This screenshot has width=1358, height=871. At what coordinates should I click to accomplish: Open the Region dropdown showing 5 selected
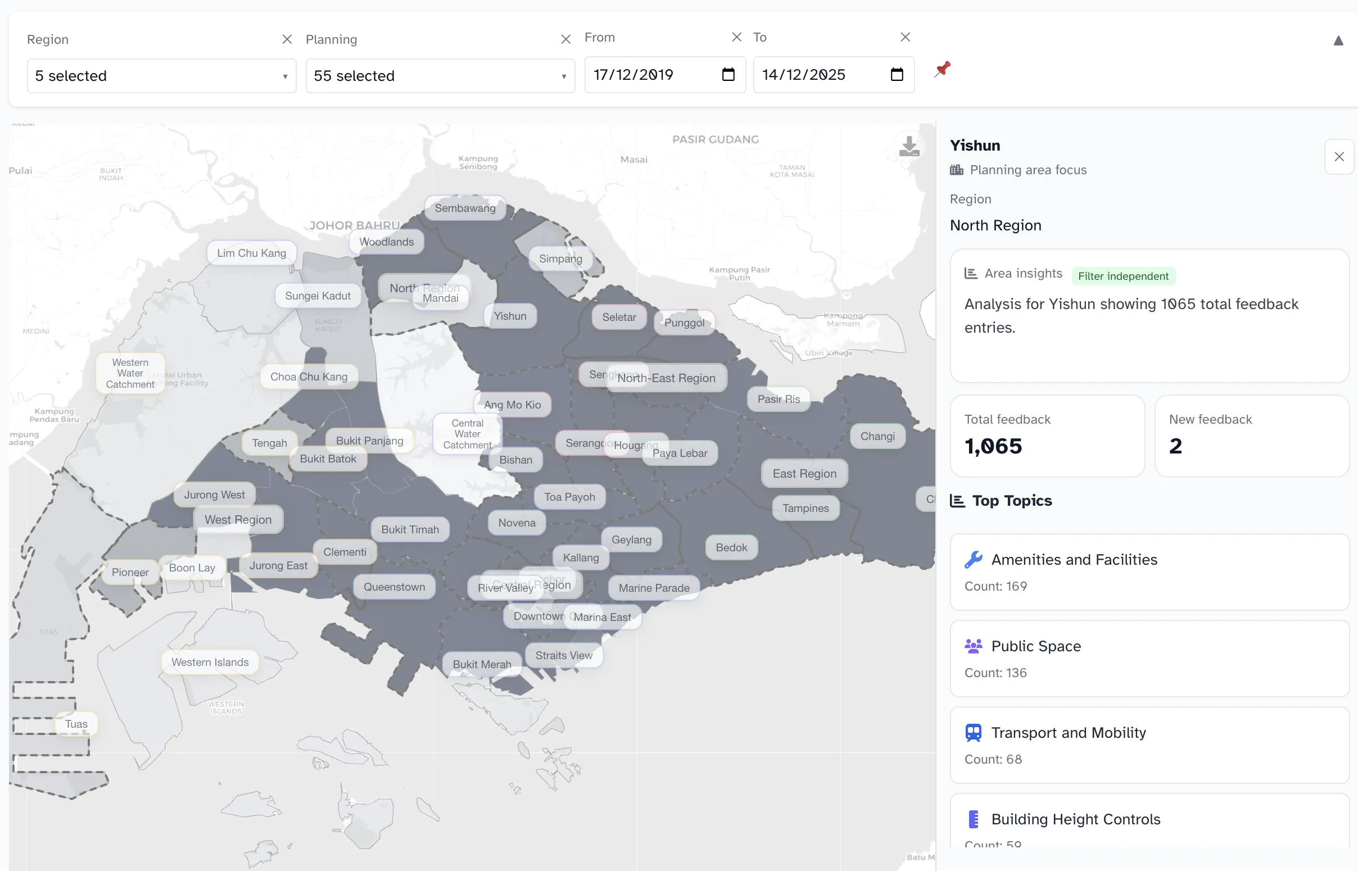click(162, 76)
